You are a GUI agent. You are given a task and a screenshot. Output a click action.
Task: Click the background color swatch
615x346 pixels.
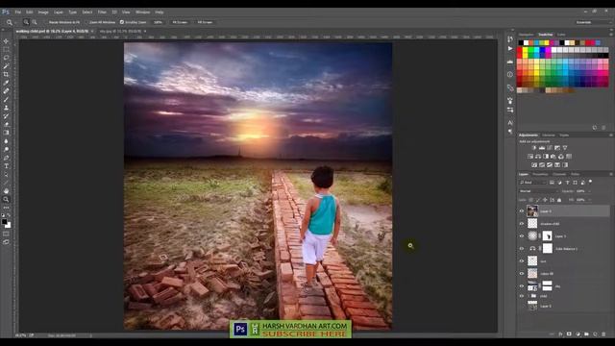pyautogui.click(x=8, y=225)
